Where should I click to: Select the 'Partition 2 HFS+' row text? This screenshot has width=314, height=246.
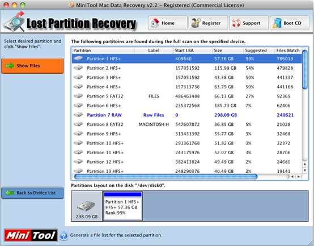point(104,68)
